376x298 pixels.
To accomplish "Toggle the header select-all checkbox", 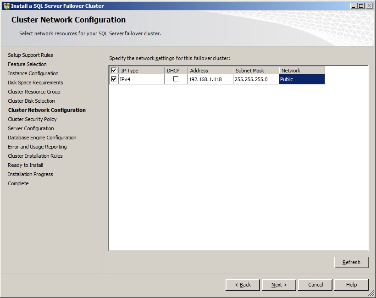I will [114, 71].
